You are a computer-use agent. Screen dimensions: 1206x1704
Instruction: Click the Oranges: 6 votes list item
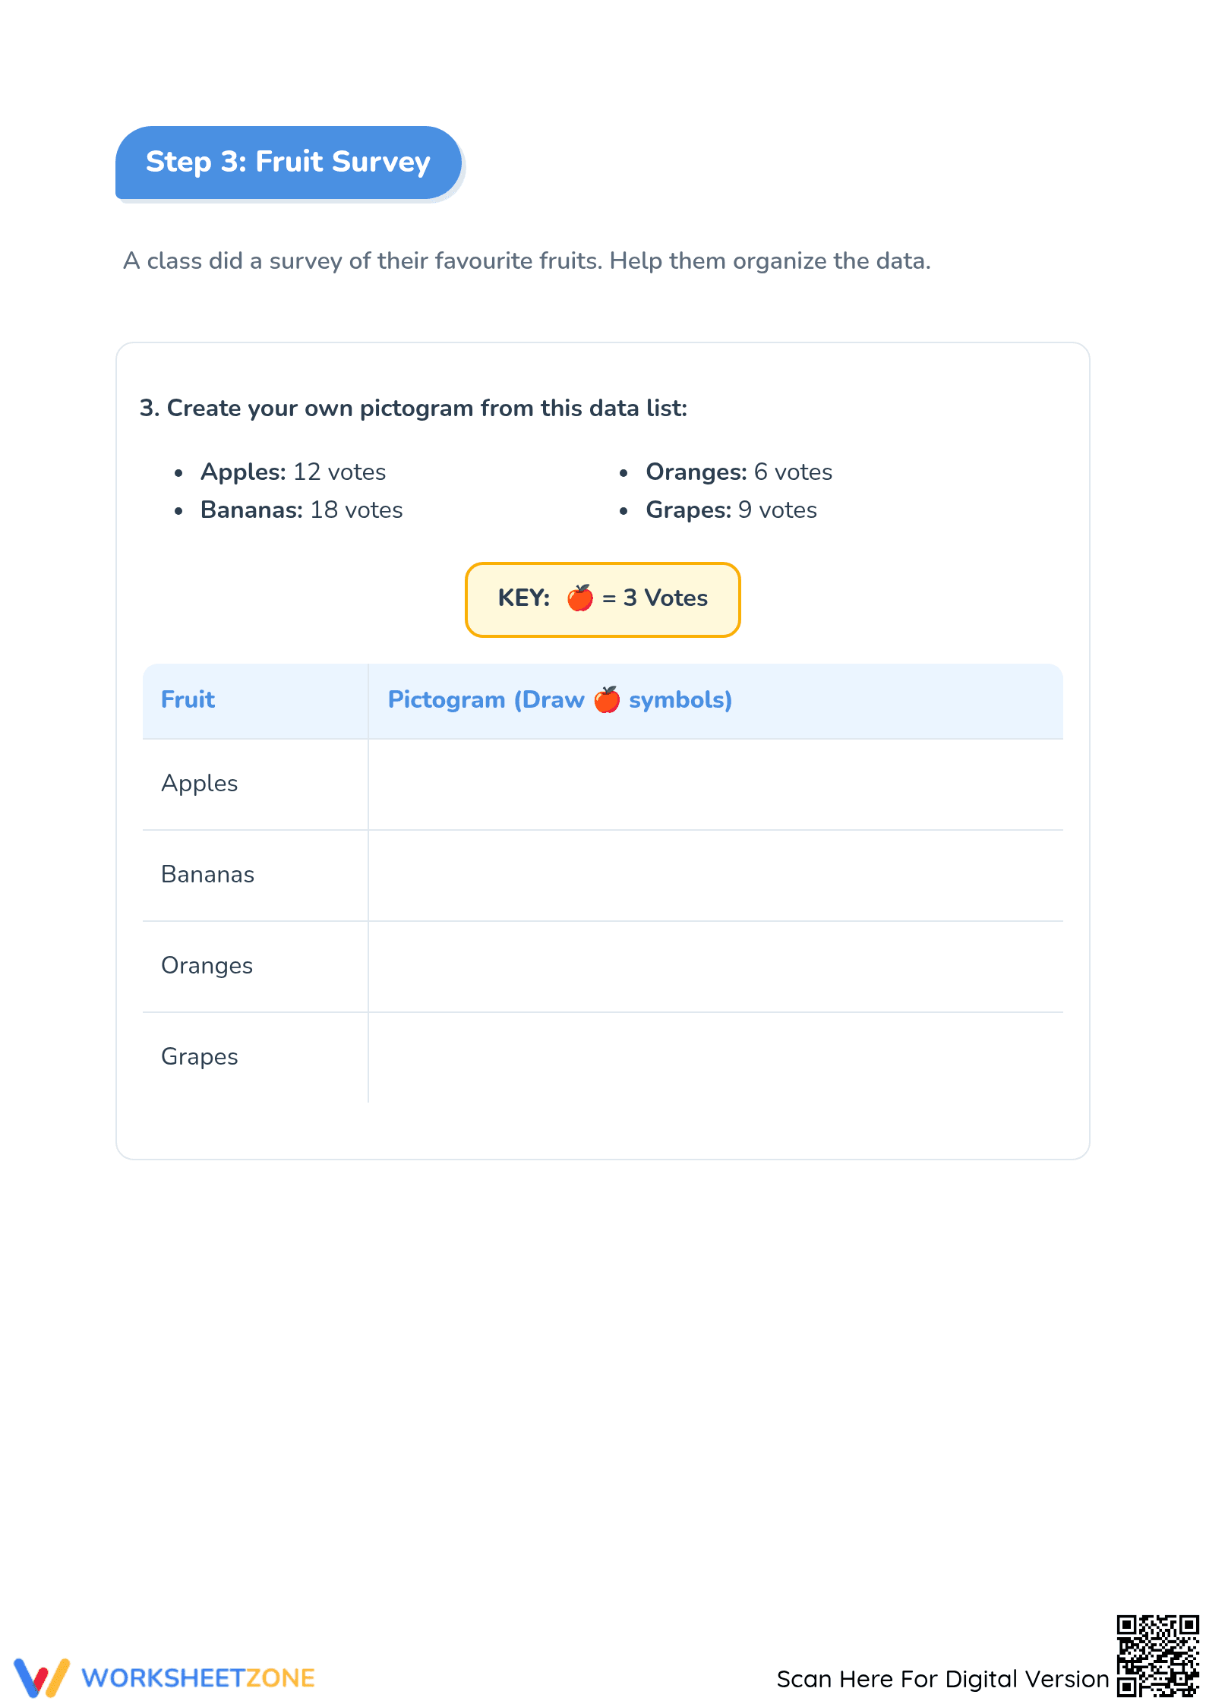point(739,472)
